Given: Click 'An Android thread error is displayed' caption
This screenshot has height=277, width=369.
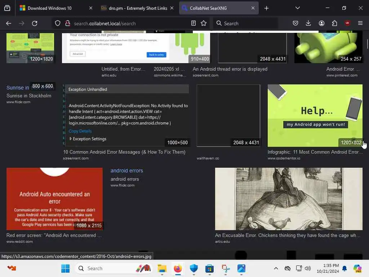Looking at the screenshot, I should click(x=230, y=69).
